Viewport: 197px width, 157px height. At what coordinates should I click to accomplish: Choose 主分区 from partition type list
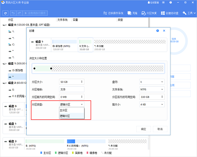click(x=64, y=110)
